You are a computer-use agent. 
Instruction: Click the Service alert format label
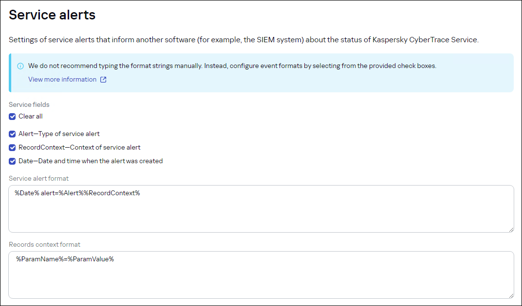pos(38,178)
